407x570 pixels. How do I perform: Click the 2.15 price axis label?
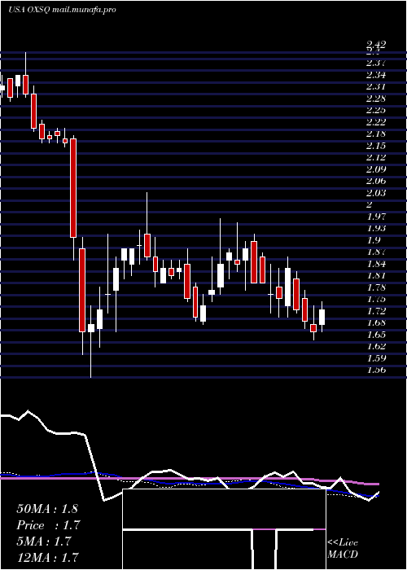click(376, 146)
